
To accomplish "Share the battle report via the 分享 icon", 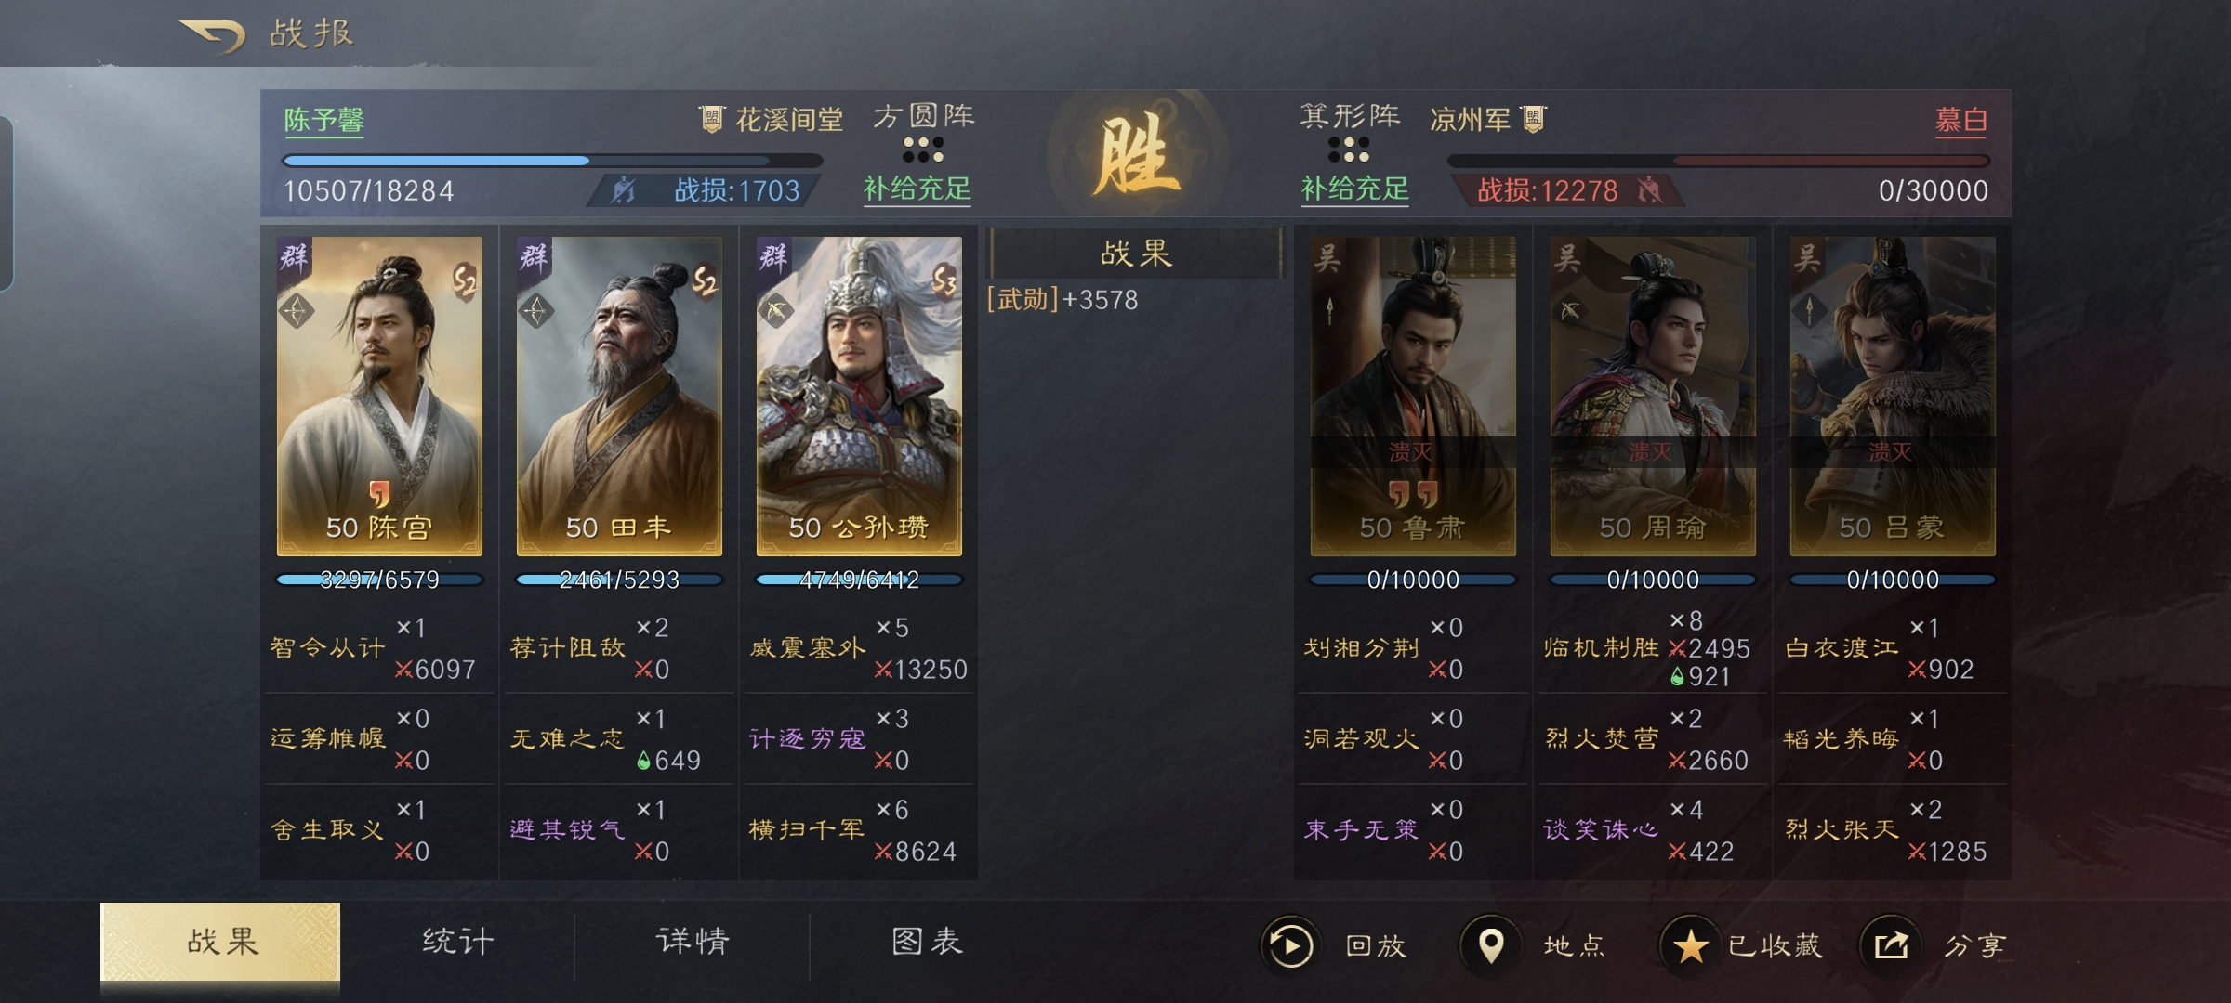I will [x=1890, y=945].
